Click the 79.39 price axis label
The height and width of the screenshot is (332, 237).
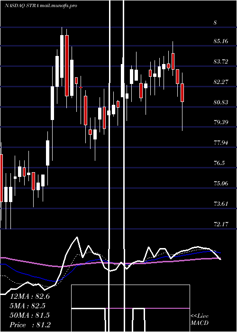[x=221, y=122]
